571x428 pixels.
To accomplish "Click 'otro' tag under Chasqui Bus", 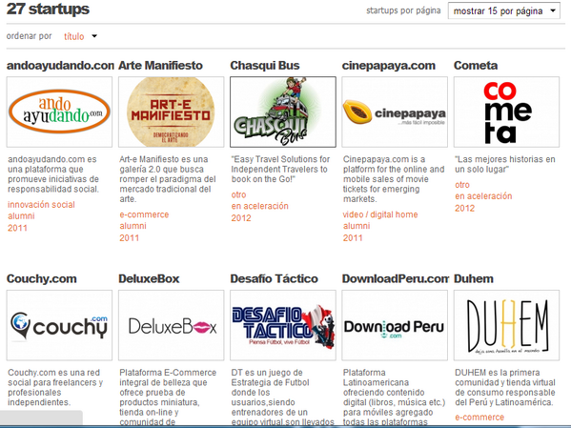I will pos(239,194).
